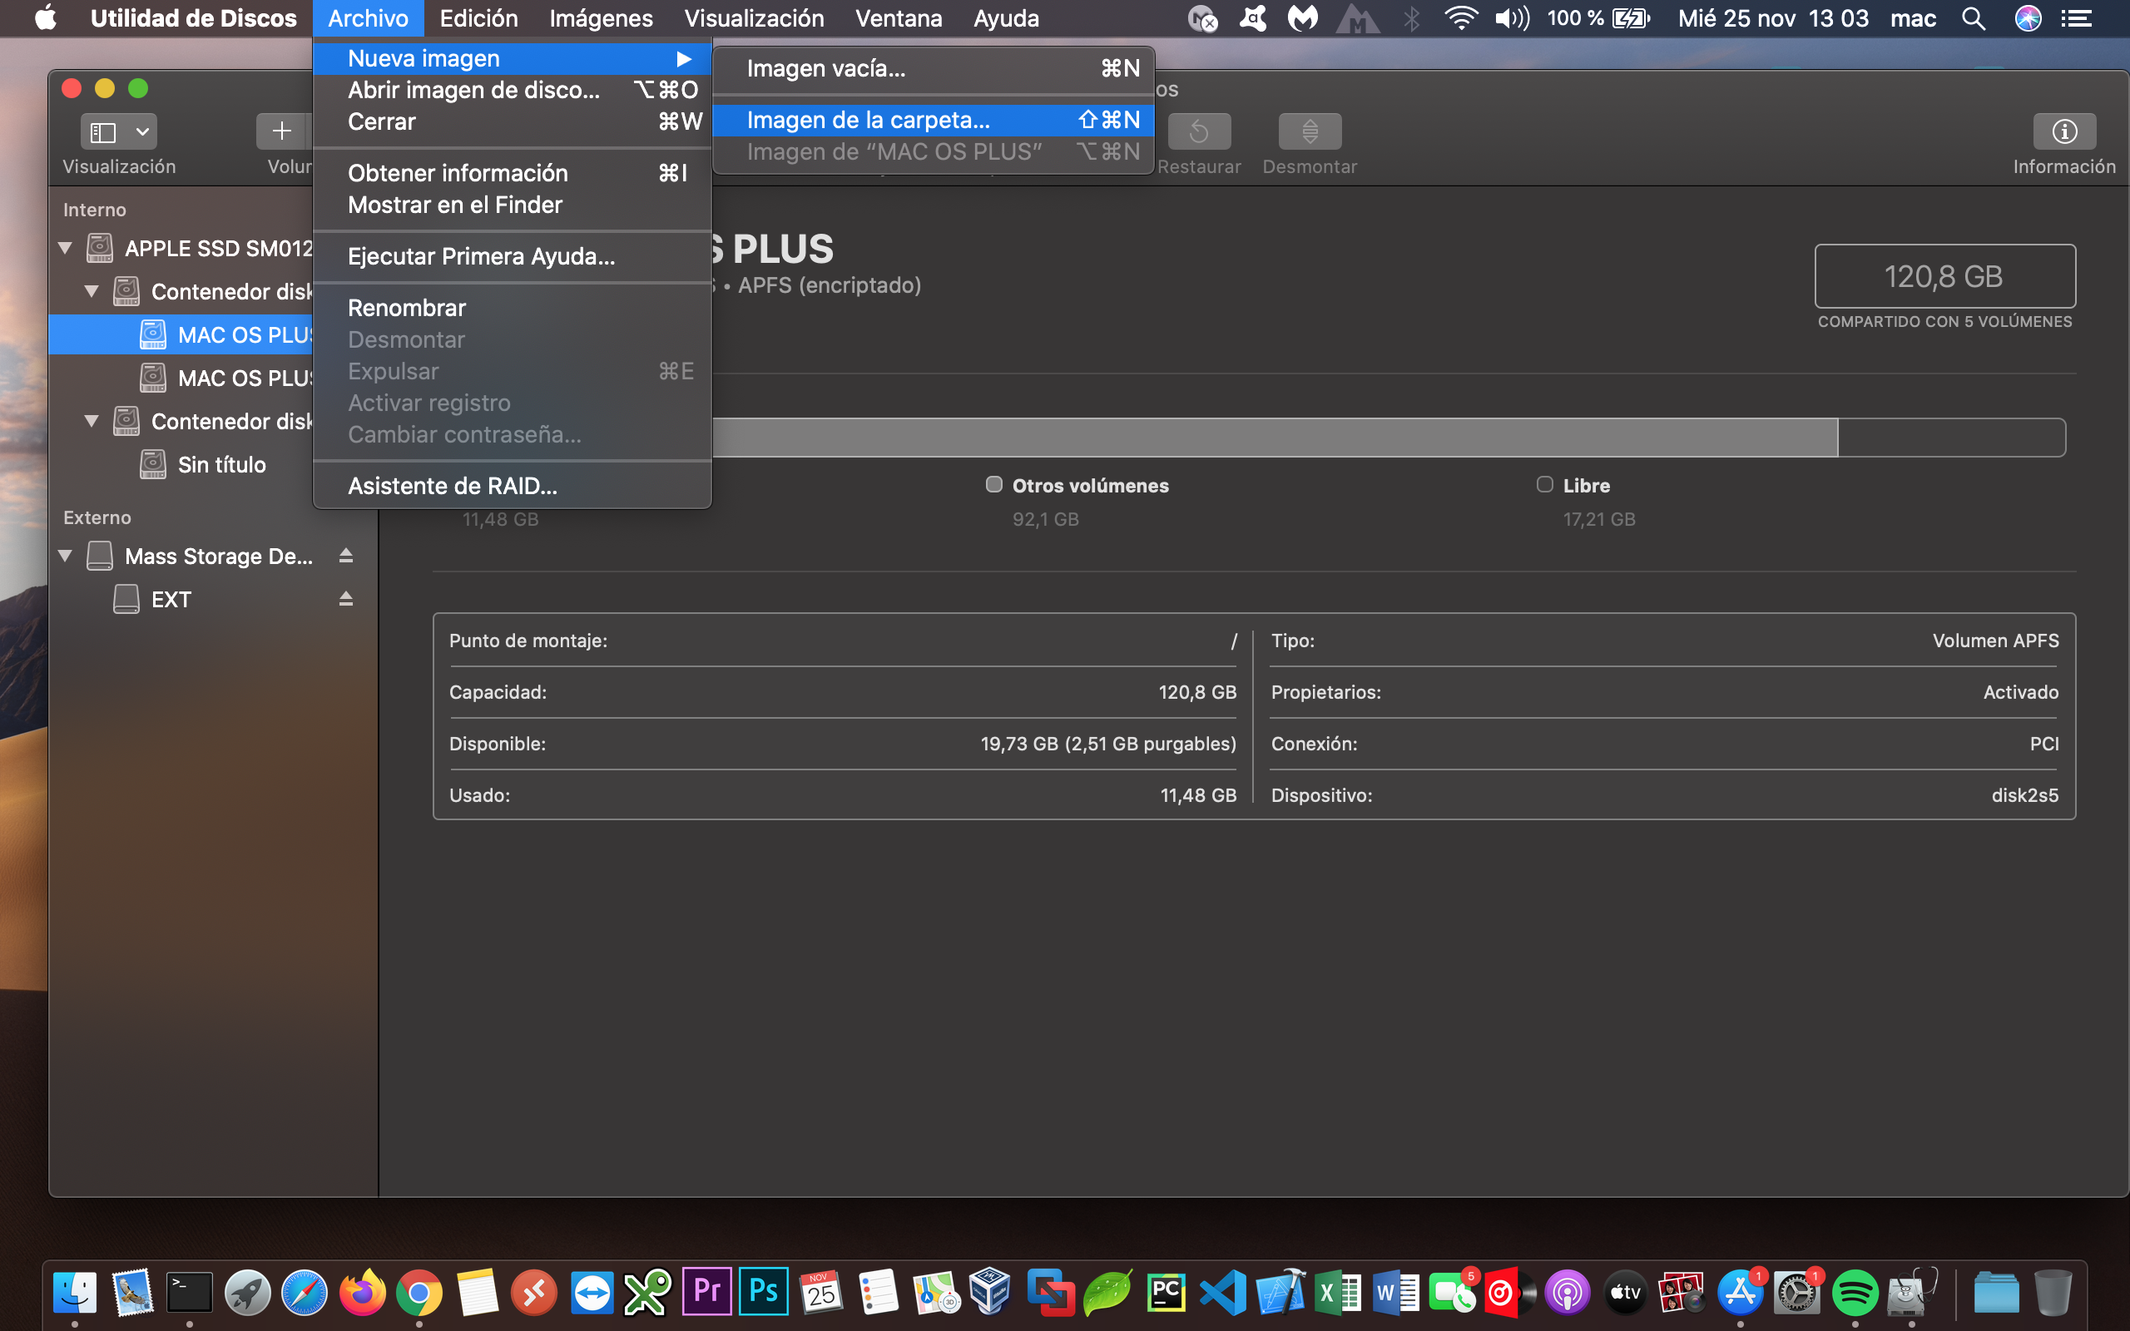Screen dimensions: 2130x1331
Task: Click Ejecutar Primera Ayuda… menu item
Action: [x=481, y=256]
